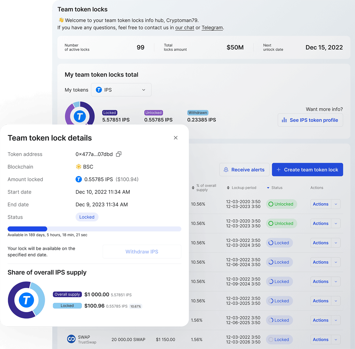
Task: Click Actions for the SWAP lock ending 12-03-2026
Action: pos(320,339)
